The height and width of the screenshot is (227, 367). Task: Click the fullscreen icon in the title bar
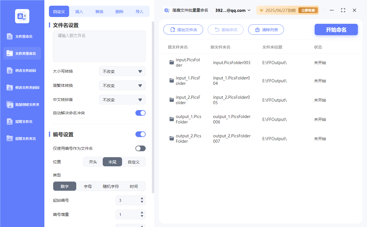343,10
